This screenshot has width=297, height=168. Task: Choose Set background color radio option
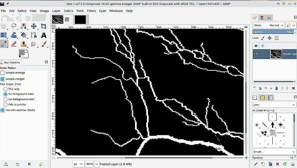click(5, 99)
